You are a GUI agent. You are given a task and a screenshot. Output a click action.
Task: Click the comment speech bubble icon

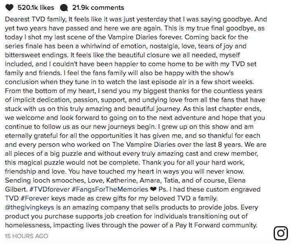(64, 7)
